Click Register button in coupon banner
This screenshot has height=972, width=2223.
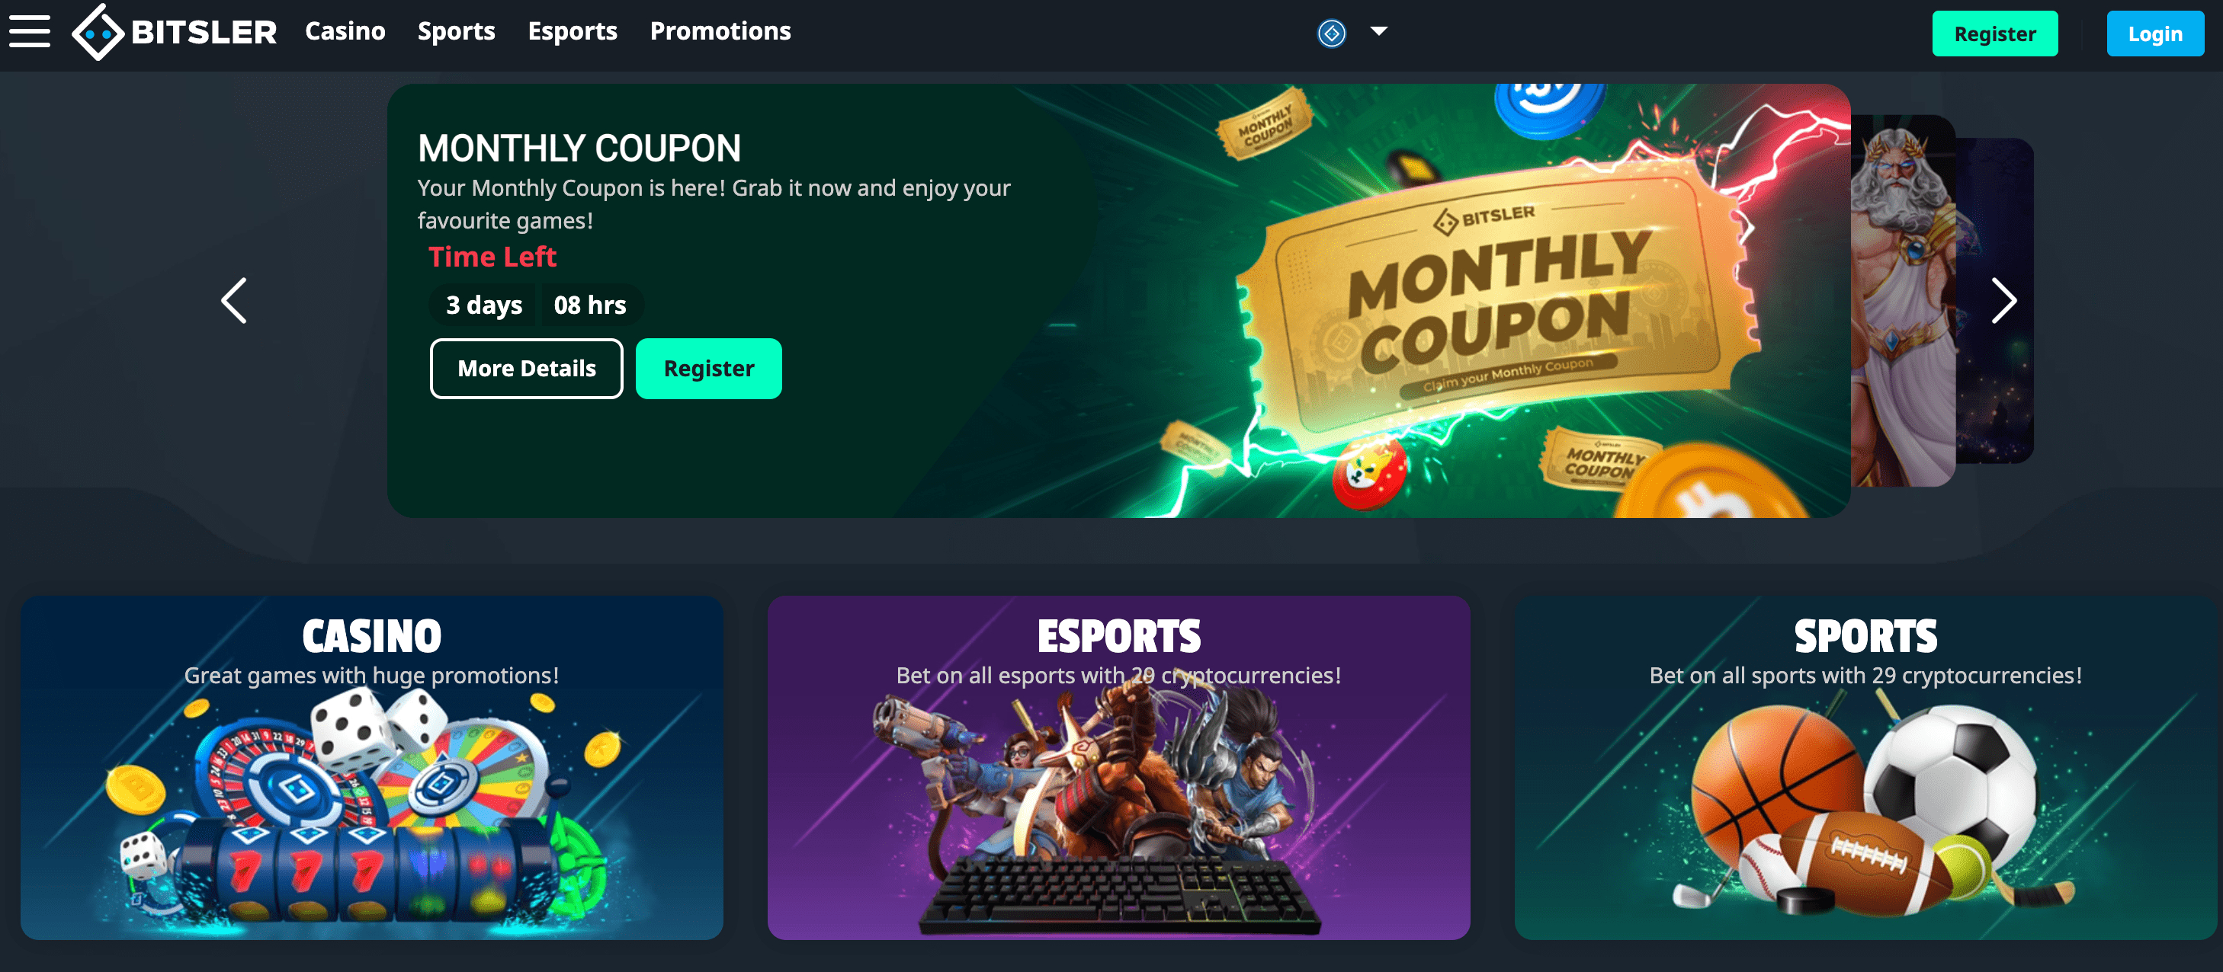(708, 368)
